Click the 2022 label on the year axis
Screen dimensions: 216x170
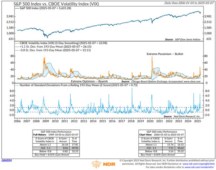click(169, 121)
